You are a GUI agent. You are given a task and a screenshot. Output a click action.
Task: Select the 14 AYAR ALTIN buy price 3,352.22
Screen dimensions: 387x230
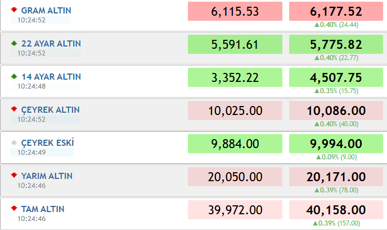[x=235, y=77]
